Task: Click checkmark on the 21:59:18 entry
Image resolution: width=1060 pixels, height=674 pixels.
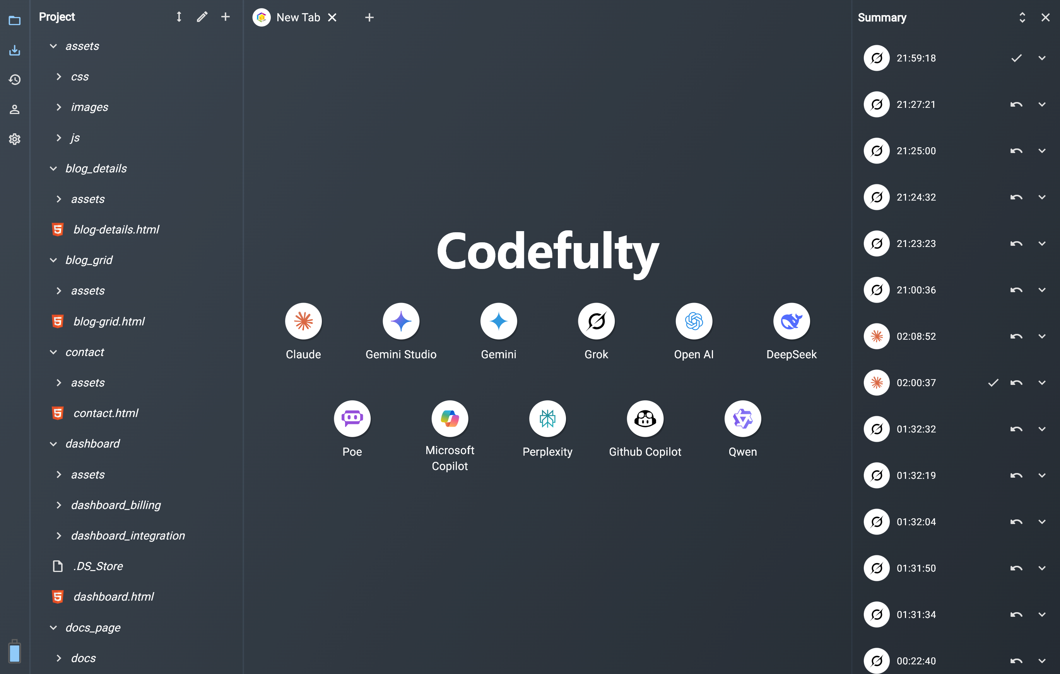Action: tap(1016, 58)
